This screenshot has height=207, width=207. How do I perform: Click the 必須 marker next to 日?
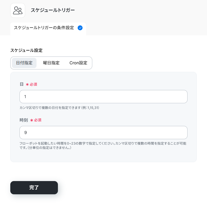[33, 84]
